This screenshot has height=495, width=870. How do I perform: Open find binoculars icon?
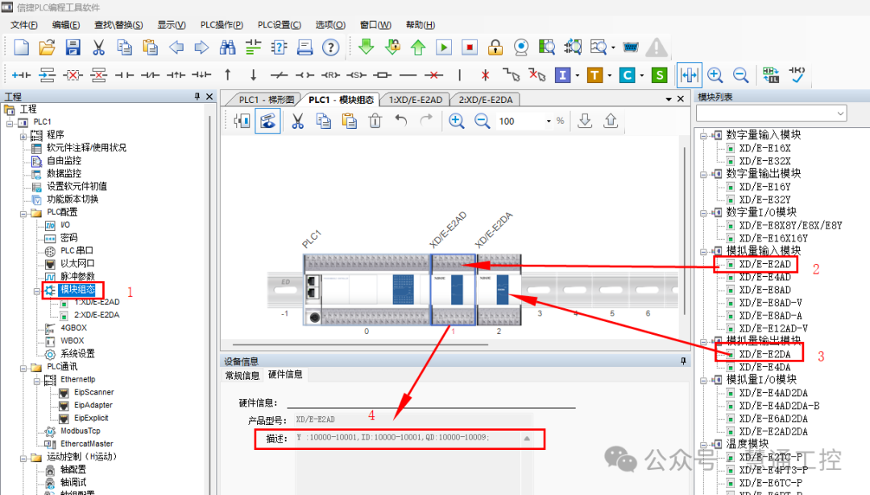227,47
